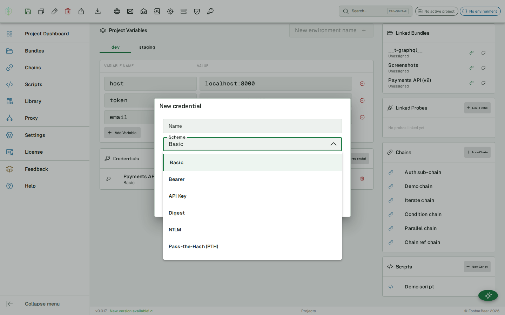Click the contact book icon in the toolbar
This screenshot has width=505, height=315.
click(x=157, y=11)
